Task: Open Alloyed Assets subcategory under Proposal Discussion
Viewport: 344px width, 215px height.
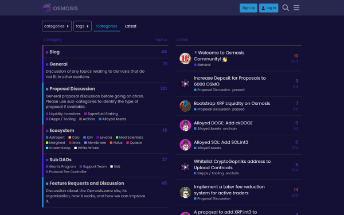Action: (112, 119)
